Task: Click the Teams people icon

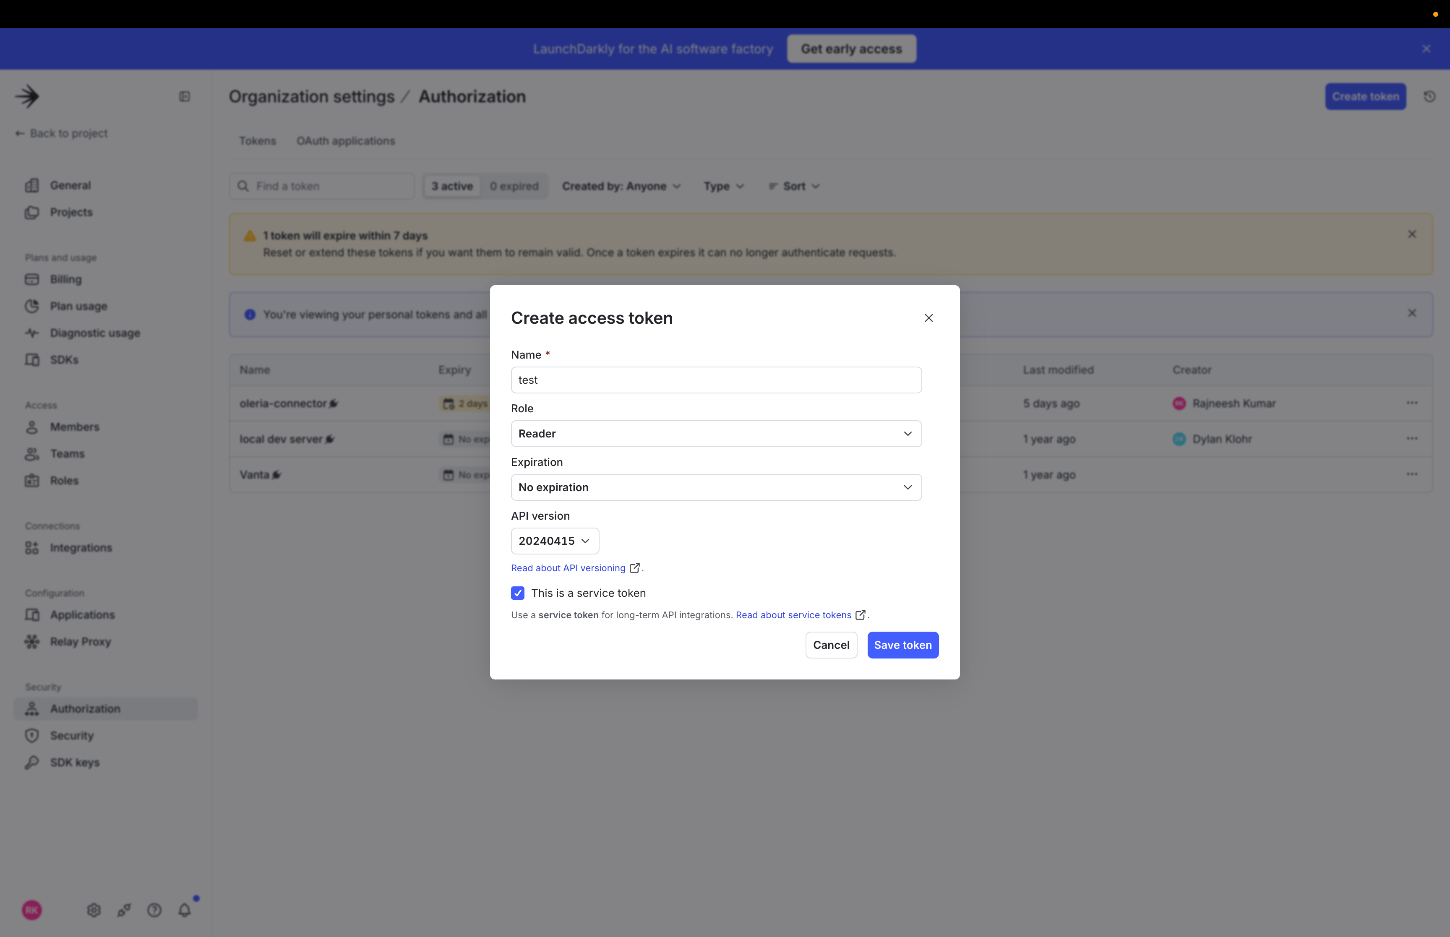Action: (x=31, y=454)
